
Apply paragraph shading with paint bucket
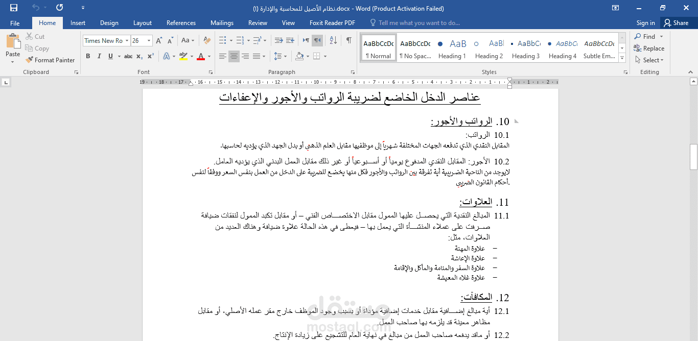point(299,56)
